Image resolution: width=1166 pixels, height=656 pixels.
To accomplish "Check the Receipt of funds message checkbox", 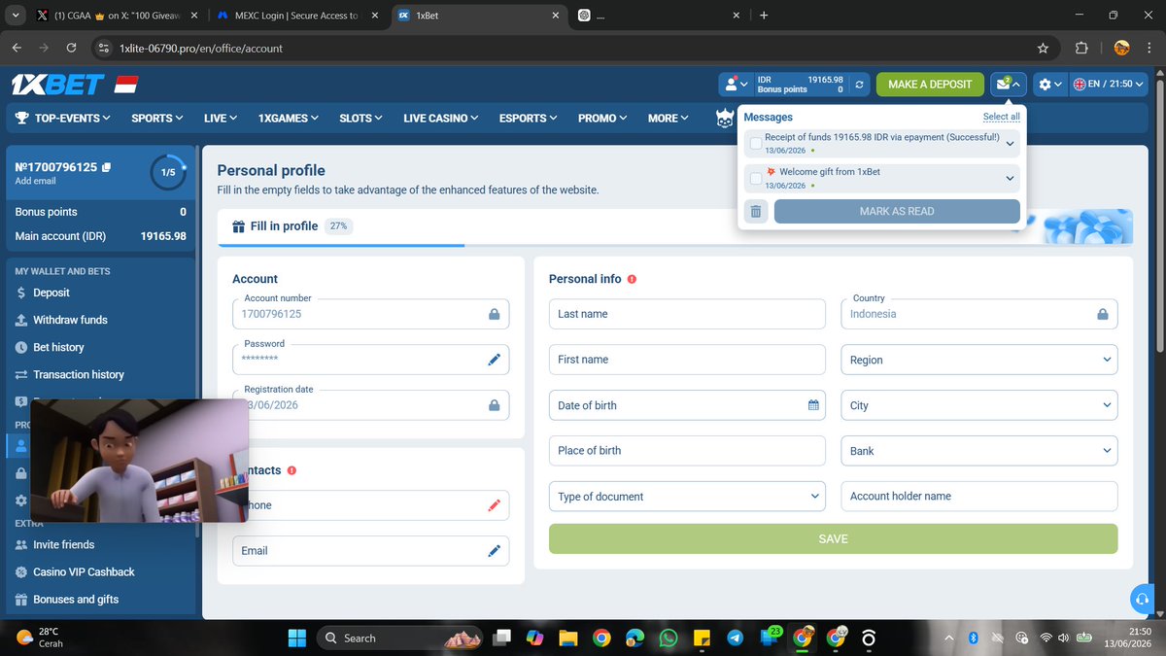I will click(x=756, y=144).
